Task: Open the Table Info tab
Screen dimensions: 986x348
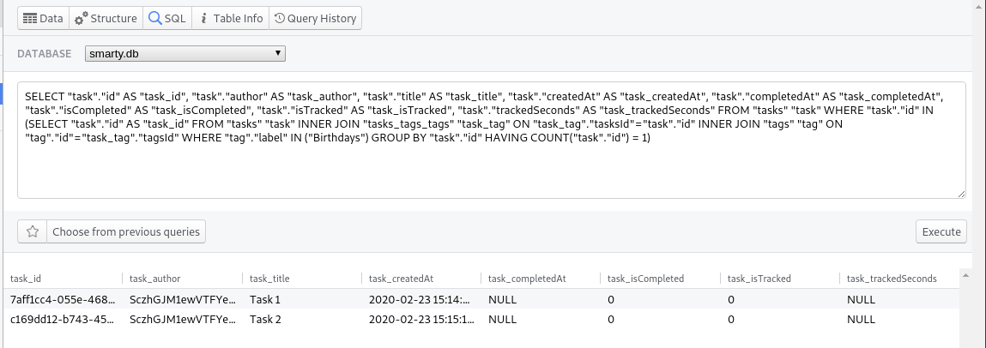Action: point(230,18)
